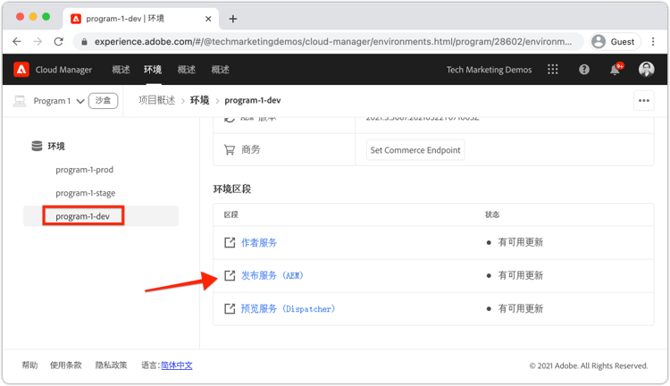Viewport: 670px width, 386px height.
Task: Click the program icon beside Program 1
Action: tap(20, 101)
